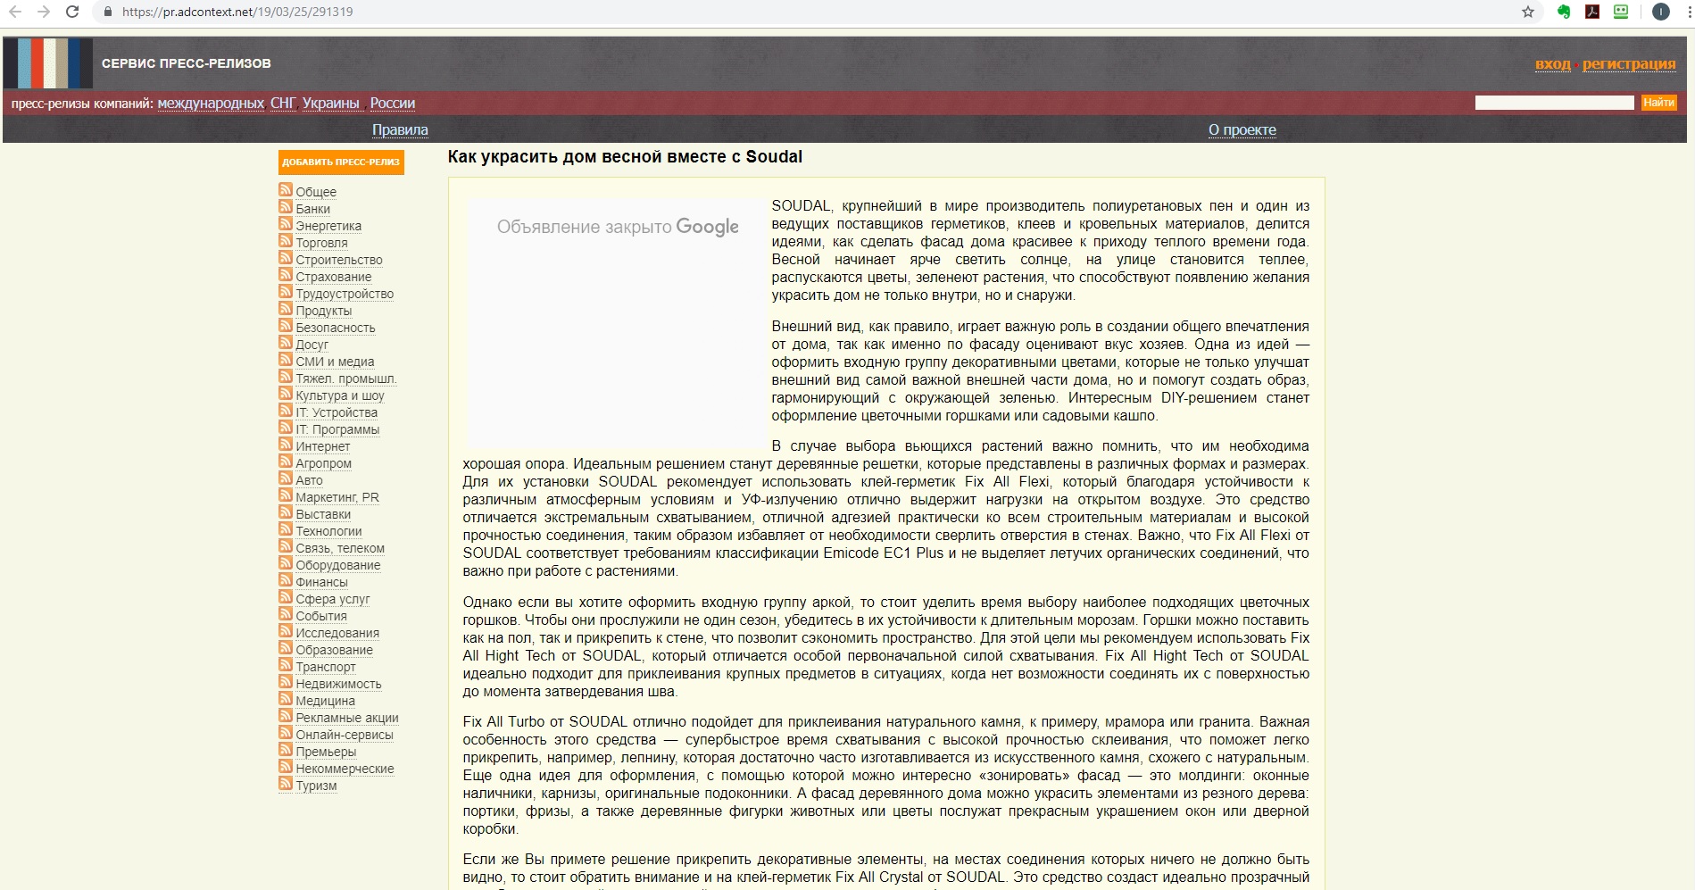Open the IT: Устройства category link

337,412
